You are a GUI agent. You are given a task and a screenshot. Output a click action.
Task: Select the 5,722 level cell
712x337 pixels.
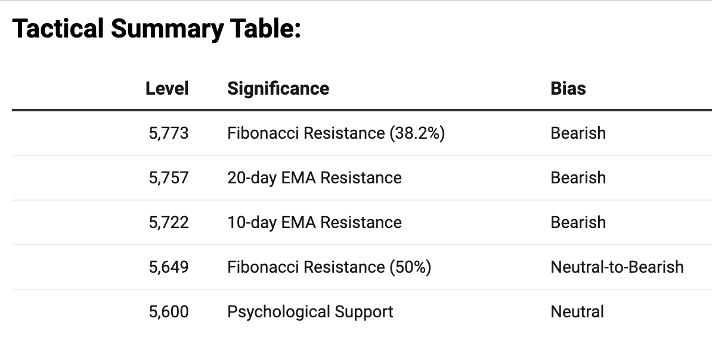click(168, 222)
